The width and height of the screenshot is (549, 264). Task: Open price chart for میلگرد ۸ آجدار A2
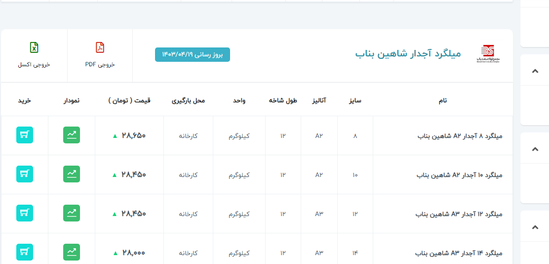(72, 135)
